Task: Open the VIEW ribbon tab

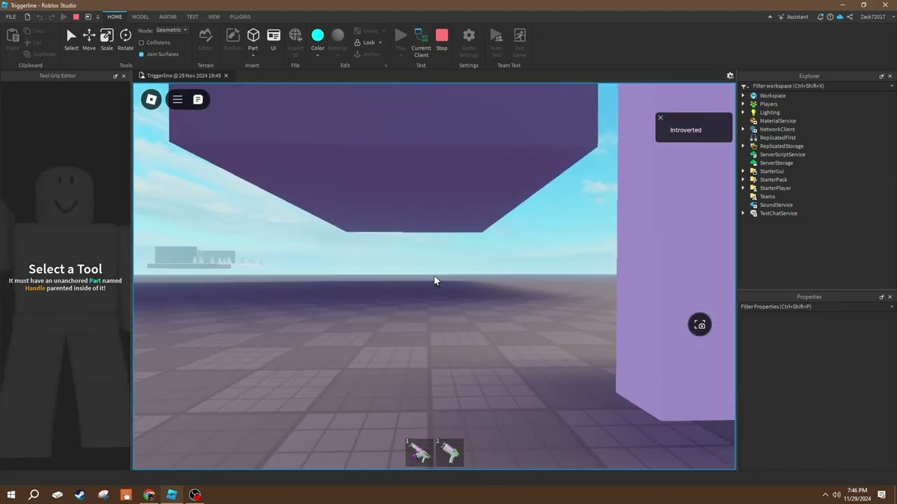Action: tap(214, 17)
